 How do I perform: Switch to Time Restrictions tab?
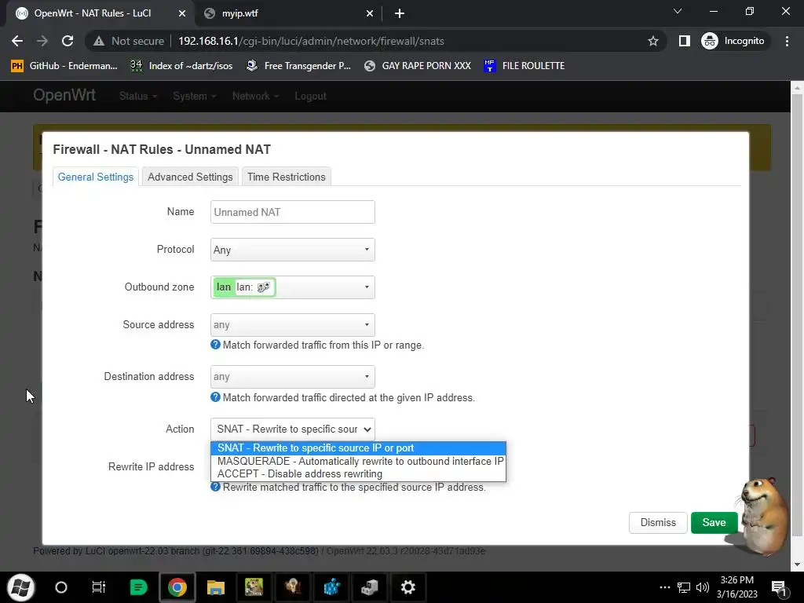(x=286, y=177)
